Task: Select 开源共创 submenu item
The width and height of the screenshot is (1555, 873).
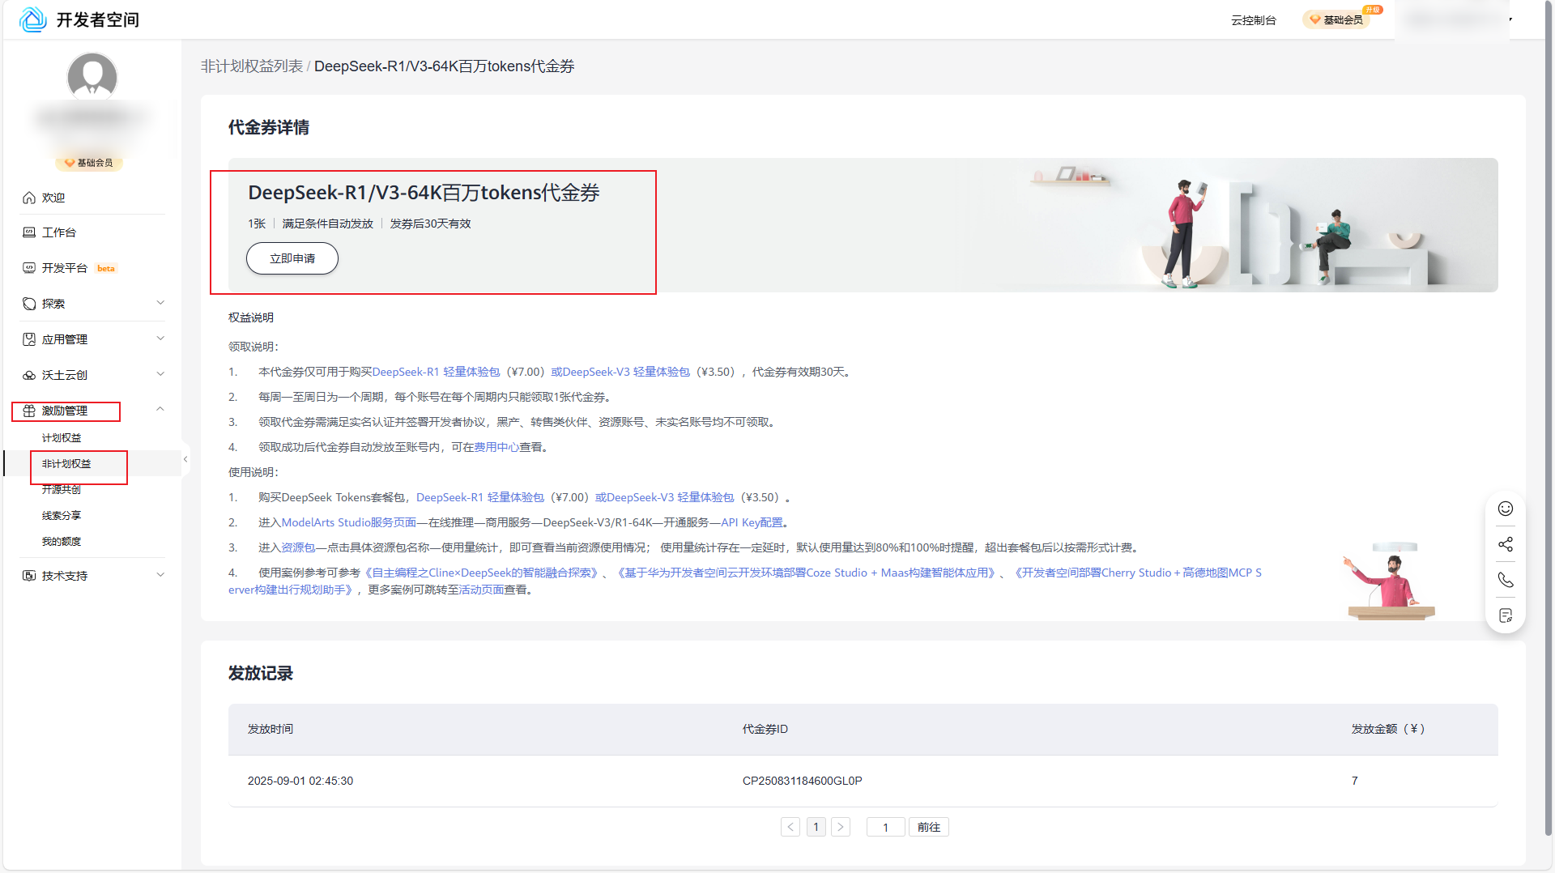Action: (x=62, y=490)
